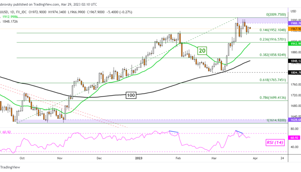Select the 0.618 (1765.7451) Fibonacci level label
Image resolution: width=301 pixels, height=172 pixels.
pos(266,80)
